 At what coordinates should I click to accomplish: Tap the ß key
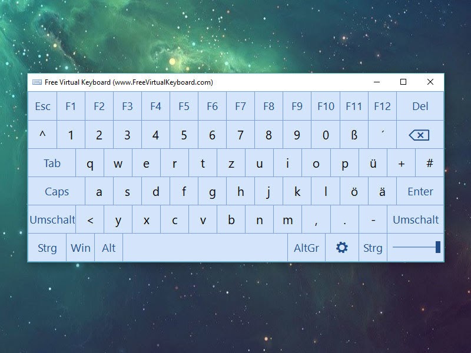point(354,135)
